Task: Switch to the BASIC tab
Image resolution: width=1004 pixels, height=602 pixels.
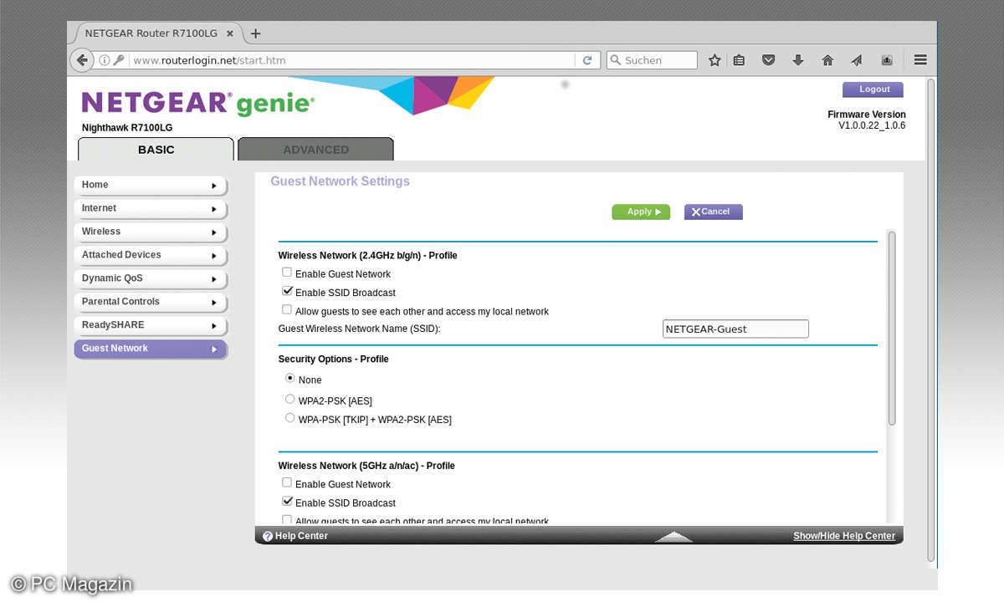Action: tap(156, 150)
